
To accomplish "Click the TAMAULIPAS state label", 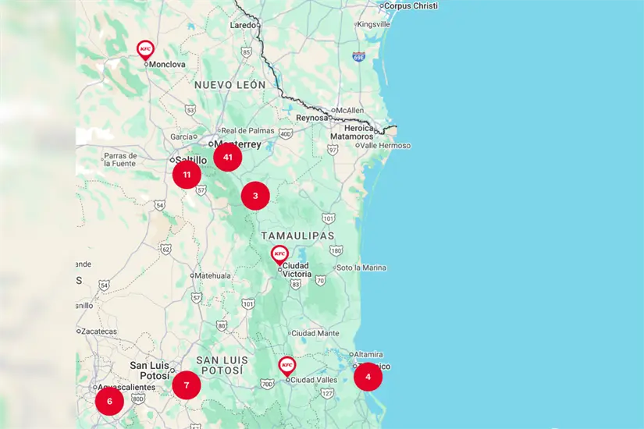I will (297, 236).
